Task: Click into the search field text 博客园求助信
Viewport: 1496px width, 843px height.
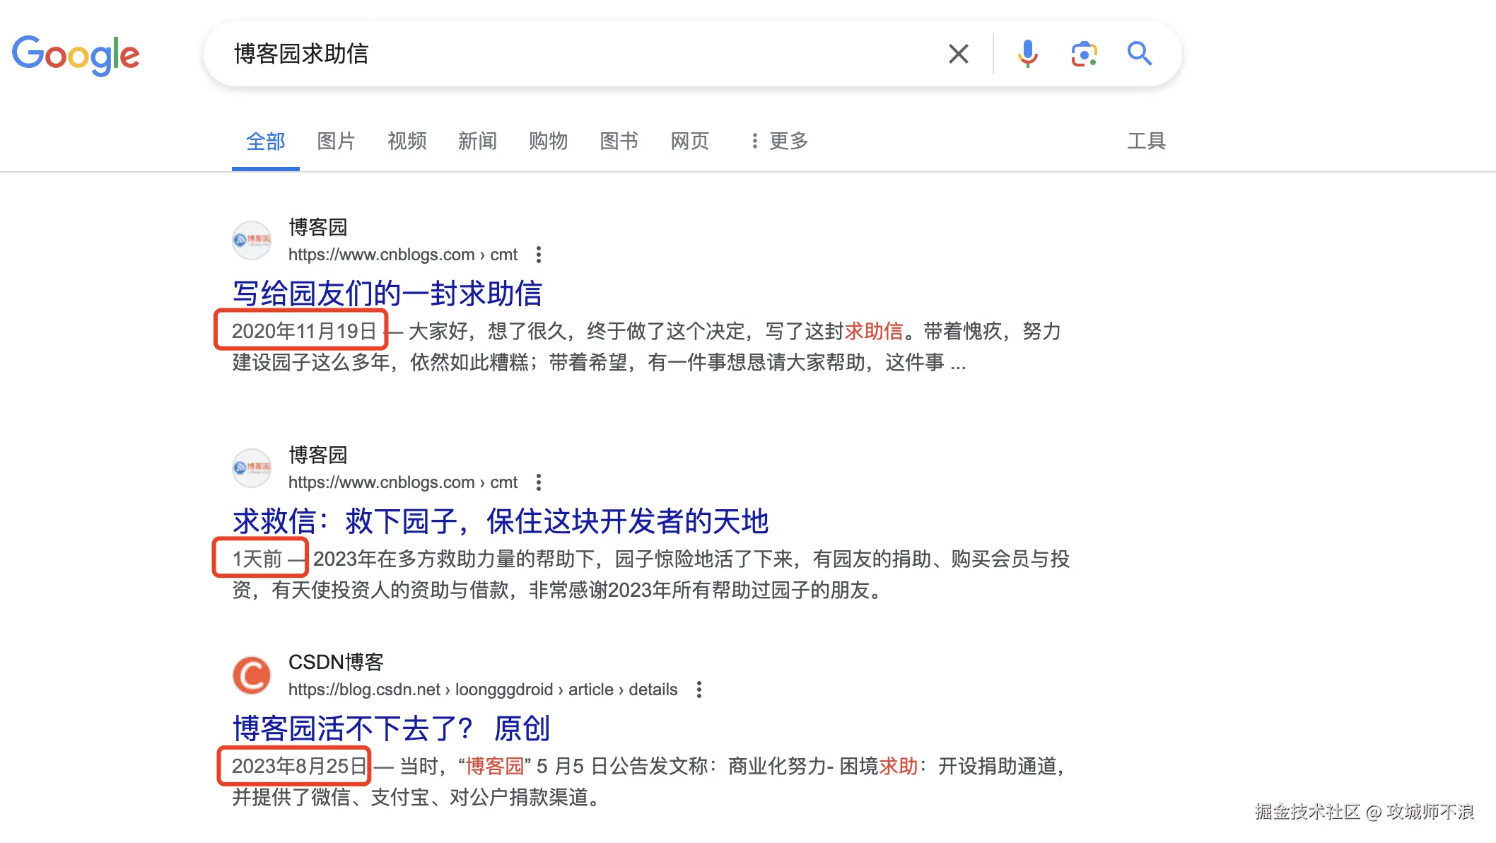Action: tap(301, 54)
